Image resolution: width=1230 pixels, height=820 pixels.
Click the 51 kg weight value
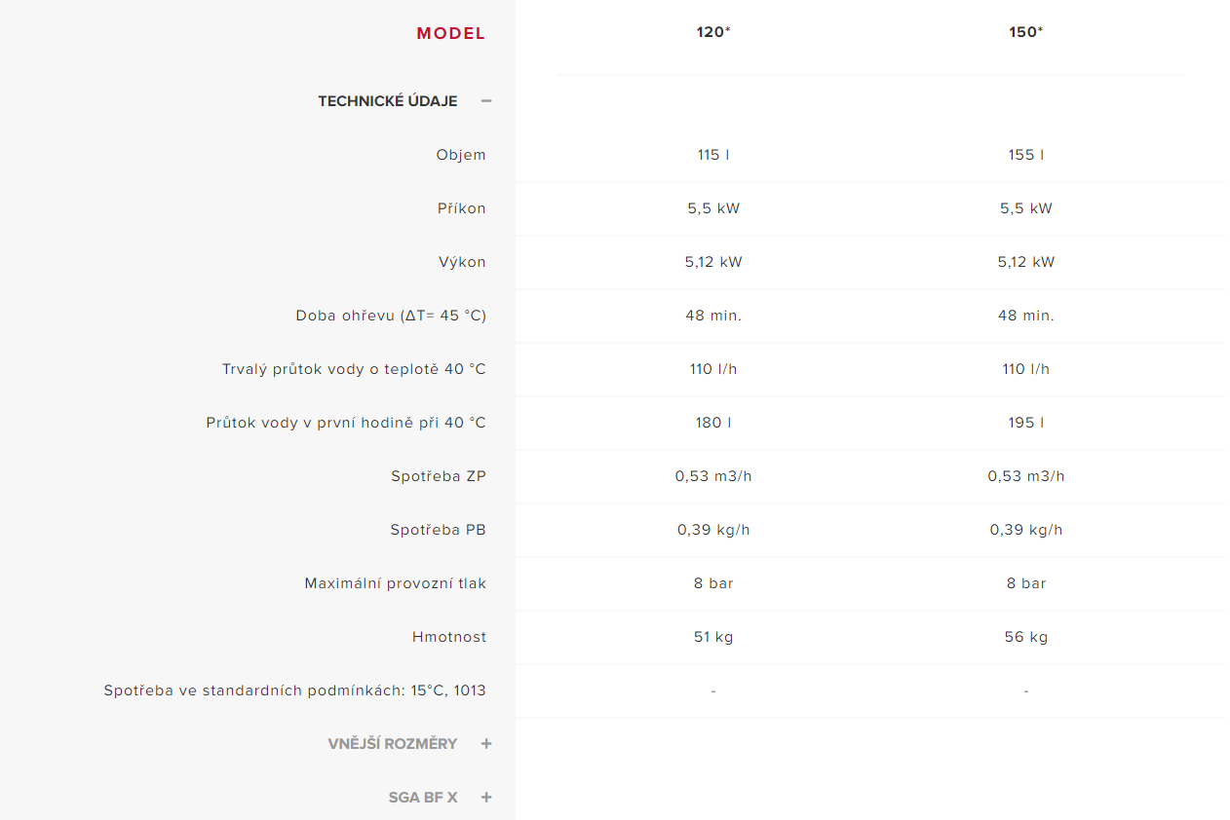[713, 637]
